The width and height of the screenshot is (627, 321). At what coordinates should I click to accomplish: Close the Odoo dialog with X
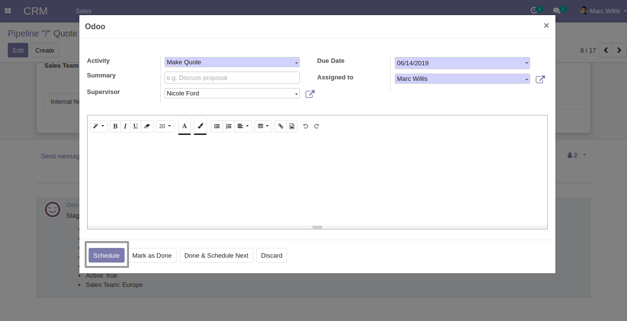546,26
